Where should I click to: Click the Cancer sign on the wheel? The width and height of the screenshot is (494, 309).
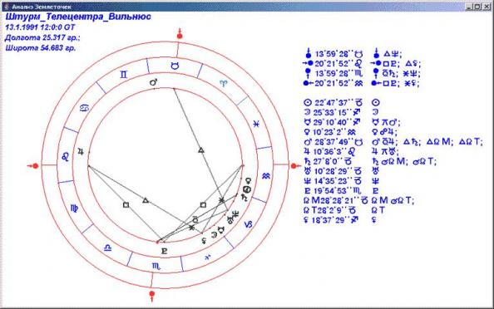click(85, 108)
